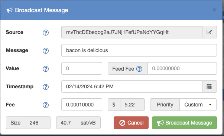Click the green Broadcast Message button

(184, 123)
